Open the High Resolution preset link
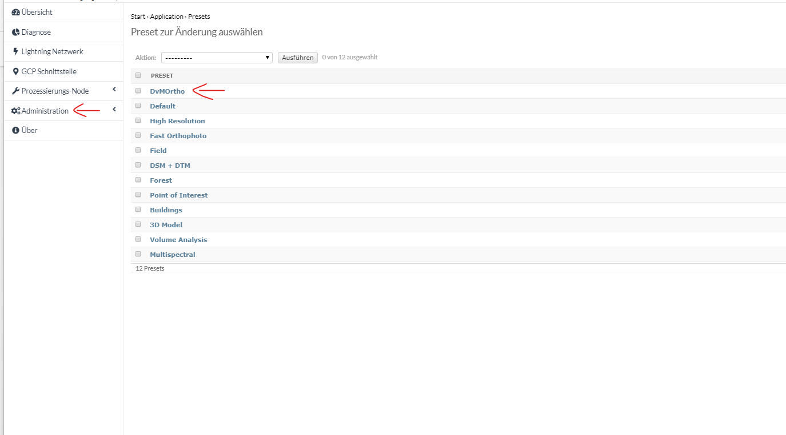The height and width of the screenshot is (435, 786). point(177,121)
